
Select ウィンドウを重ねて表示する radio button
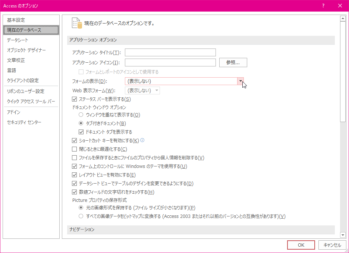[x=81, y=115]
